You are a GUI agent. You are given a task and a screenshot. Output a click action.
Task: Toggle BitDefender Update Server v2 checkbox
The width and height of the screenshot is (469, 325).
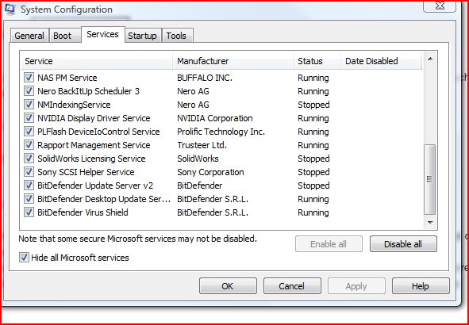(x=29, y=185)
